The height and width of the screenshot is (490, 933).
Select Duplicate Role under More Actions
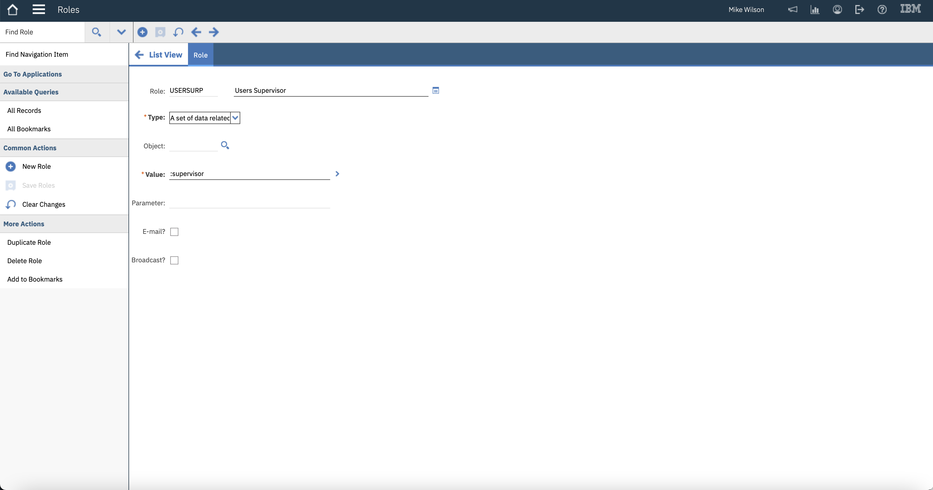pyautogui.click(x=29, y=242)
